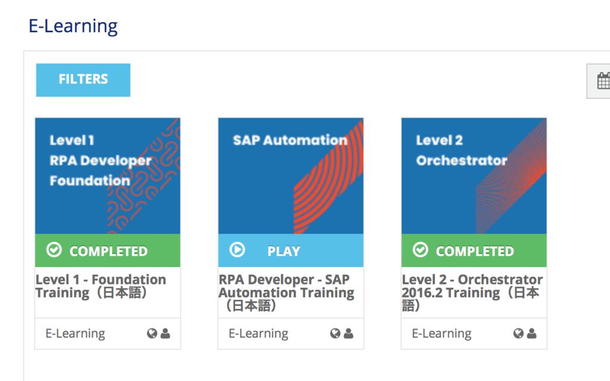Open Level 1 RPA Developer Foundation thumbnail

(x=108, y=176)
